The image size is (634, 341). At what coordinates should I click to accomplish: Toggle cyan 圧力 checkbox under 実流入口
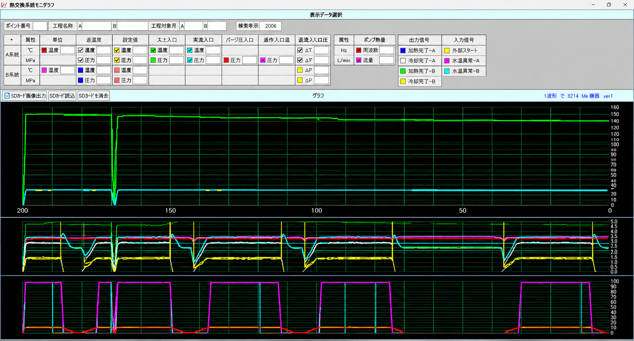190,60
